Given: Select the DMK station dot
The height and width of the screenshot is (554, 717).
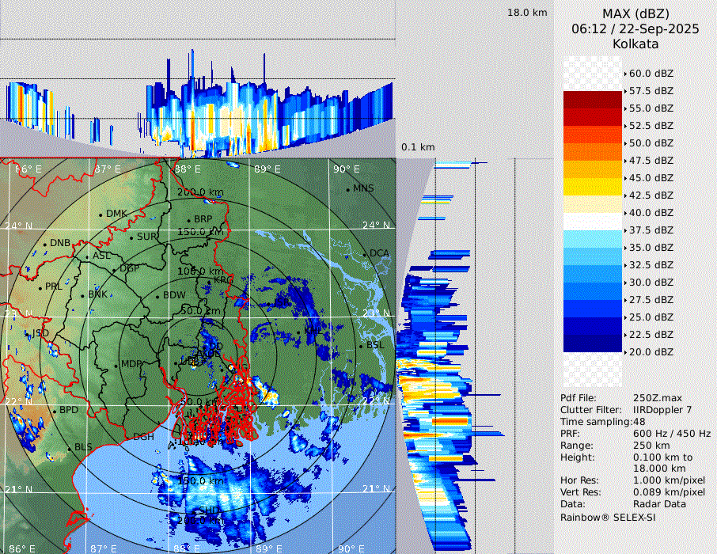Looking at the screenshot, I should pos(101,214).
